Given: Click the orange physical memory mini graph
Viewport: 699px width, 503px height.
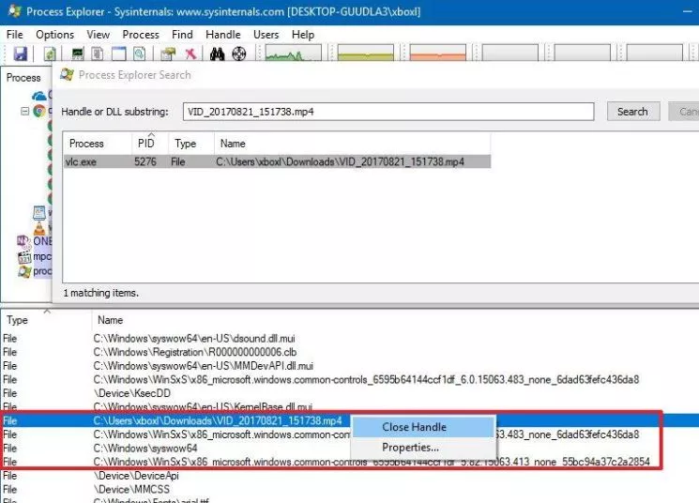Looking at the screenshot, I should tap(438, 53).
